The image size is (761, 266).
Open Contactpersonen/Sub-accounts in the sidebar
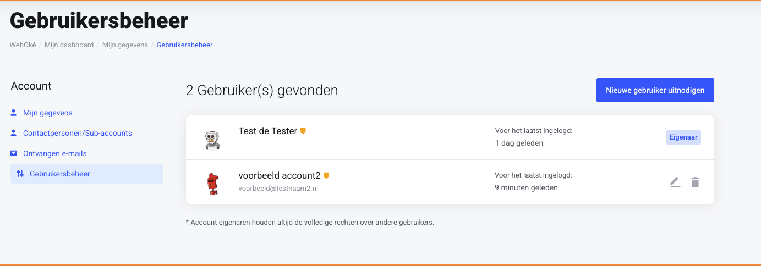coord(78,133)
